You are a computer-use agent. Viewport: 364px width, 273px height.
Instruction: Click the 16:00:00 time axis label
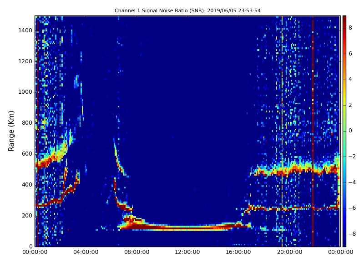238,252
